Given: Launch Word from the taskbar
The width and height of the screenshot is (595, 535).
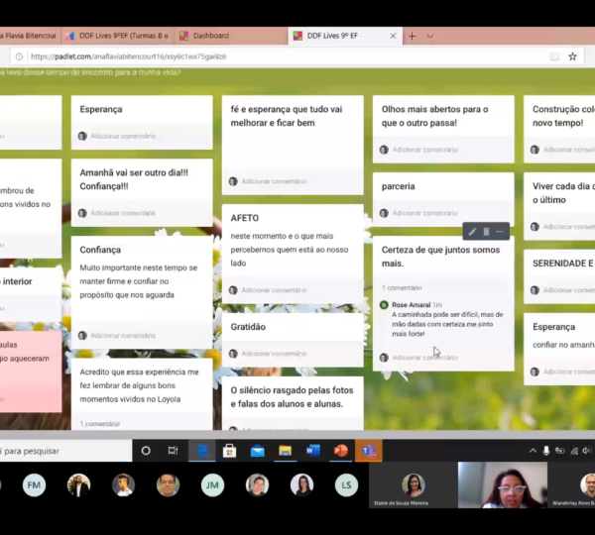Looking at the screenshot, I should 312,451.
